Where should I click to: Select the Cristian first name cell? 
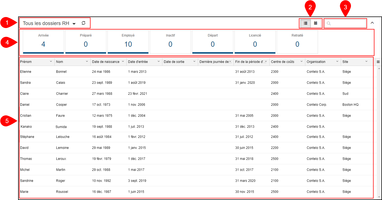tap(26, 116)
